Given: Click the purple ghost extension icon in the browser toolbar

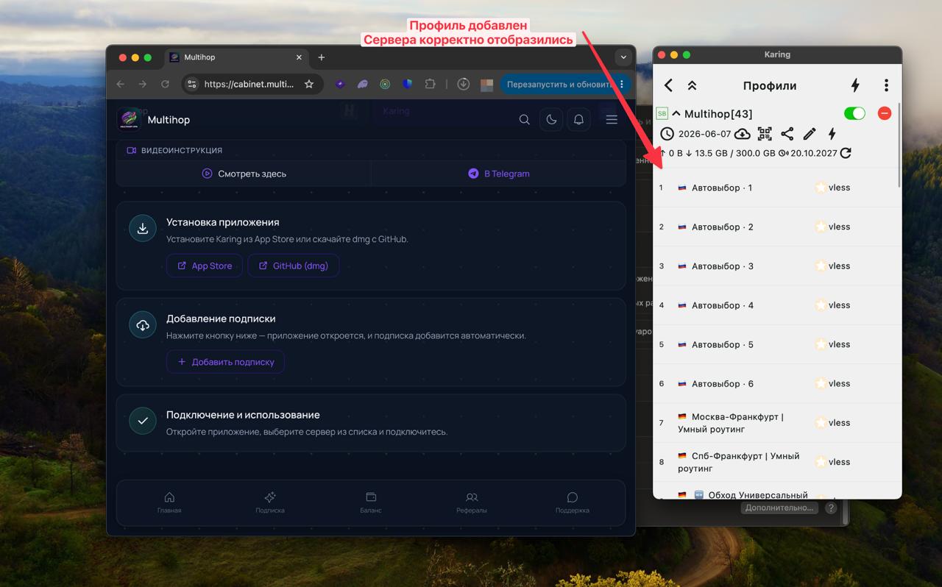Looking at the screenshot, I should (x=362, y=85).
